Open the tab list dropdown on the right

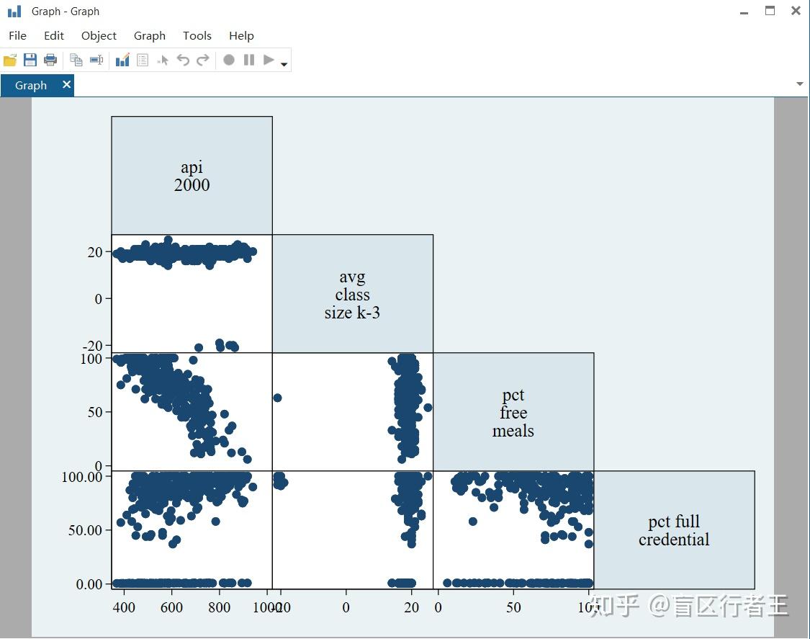(x=799, y=84)
